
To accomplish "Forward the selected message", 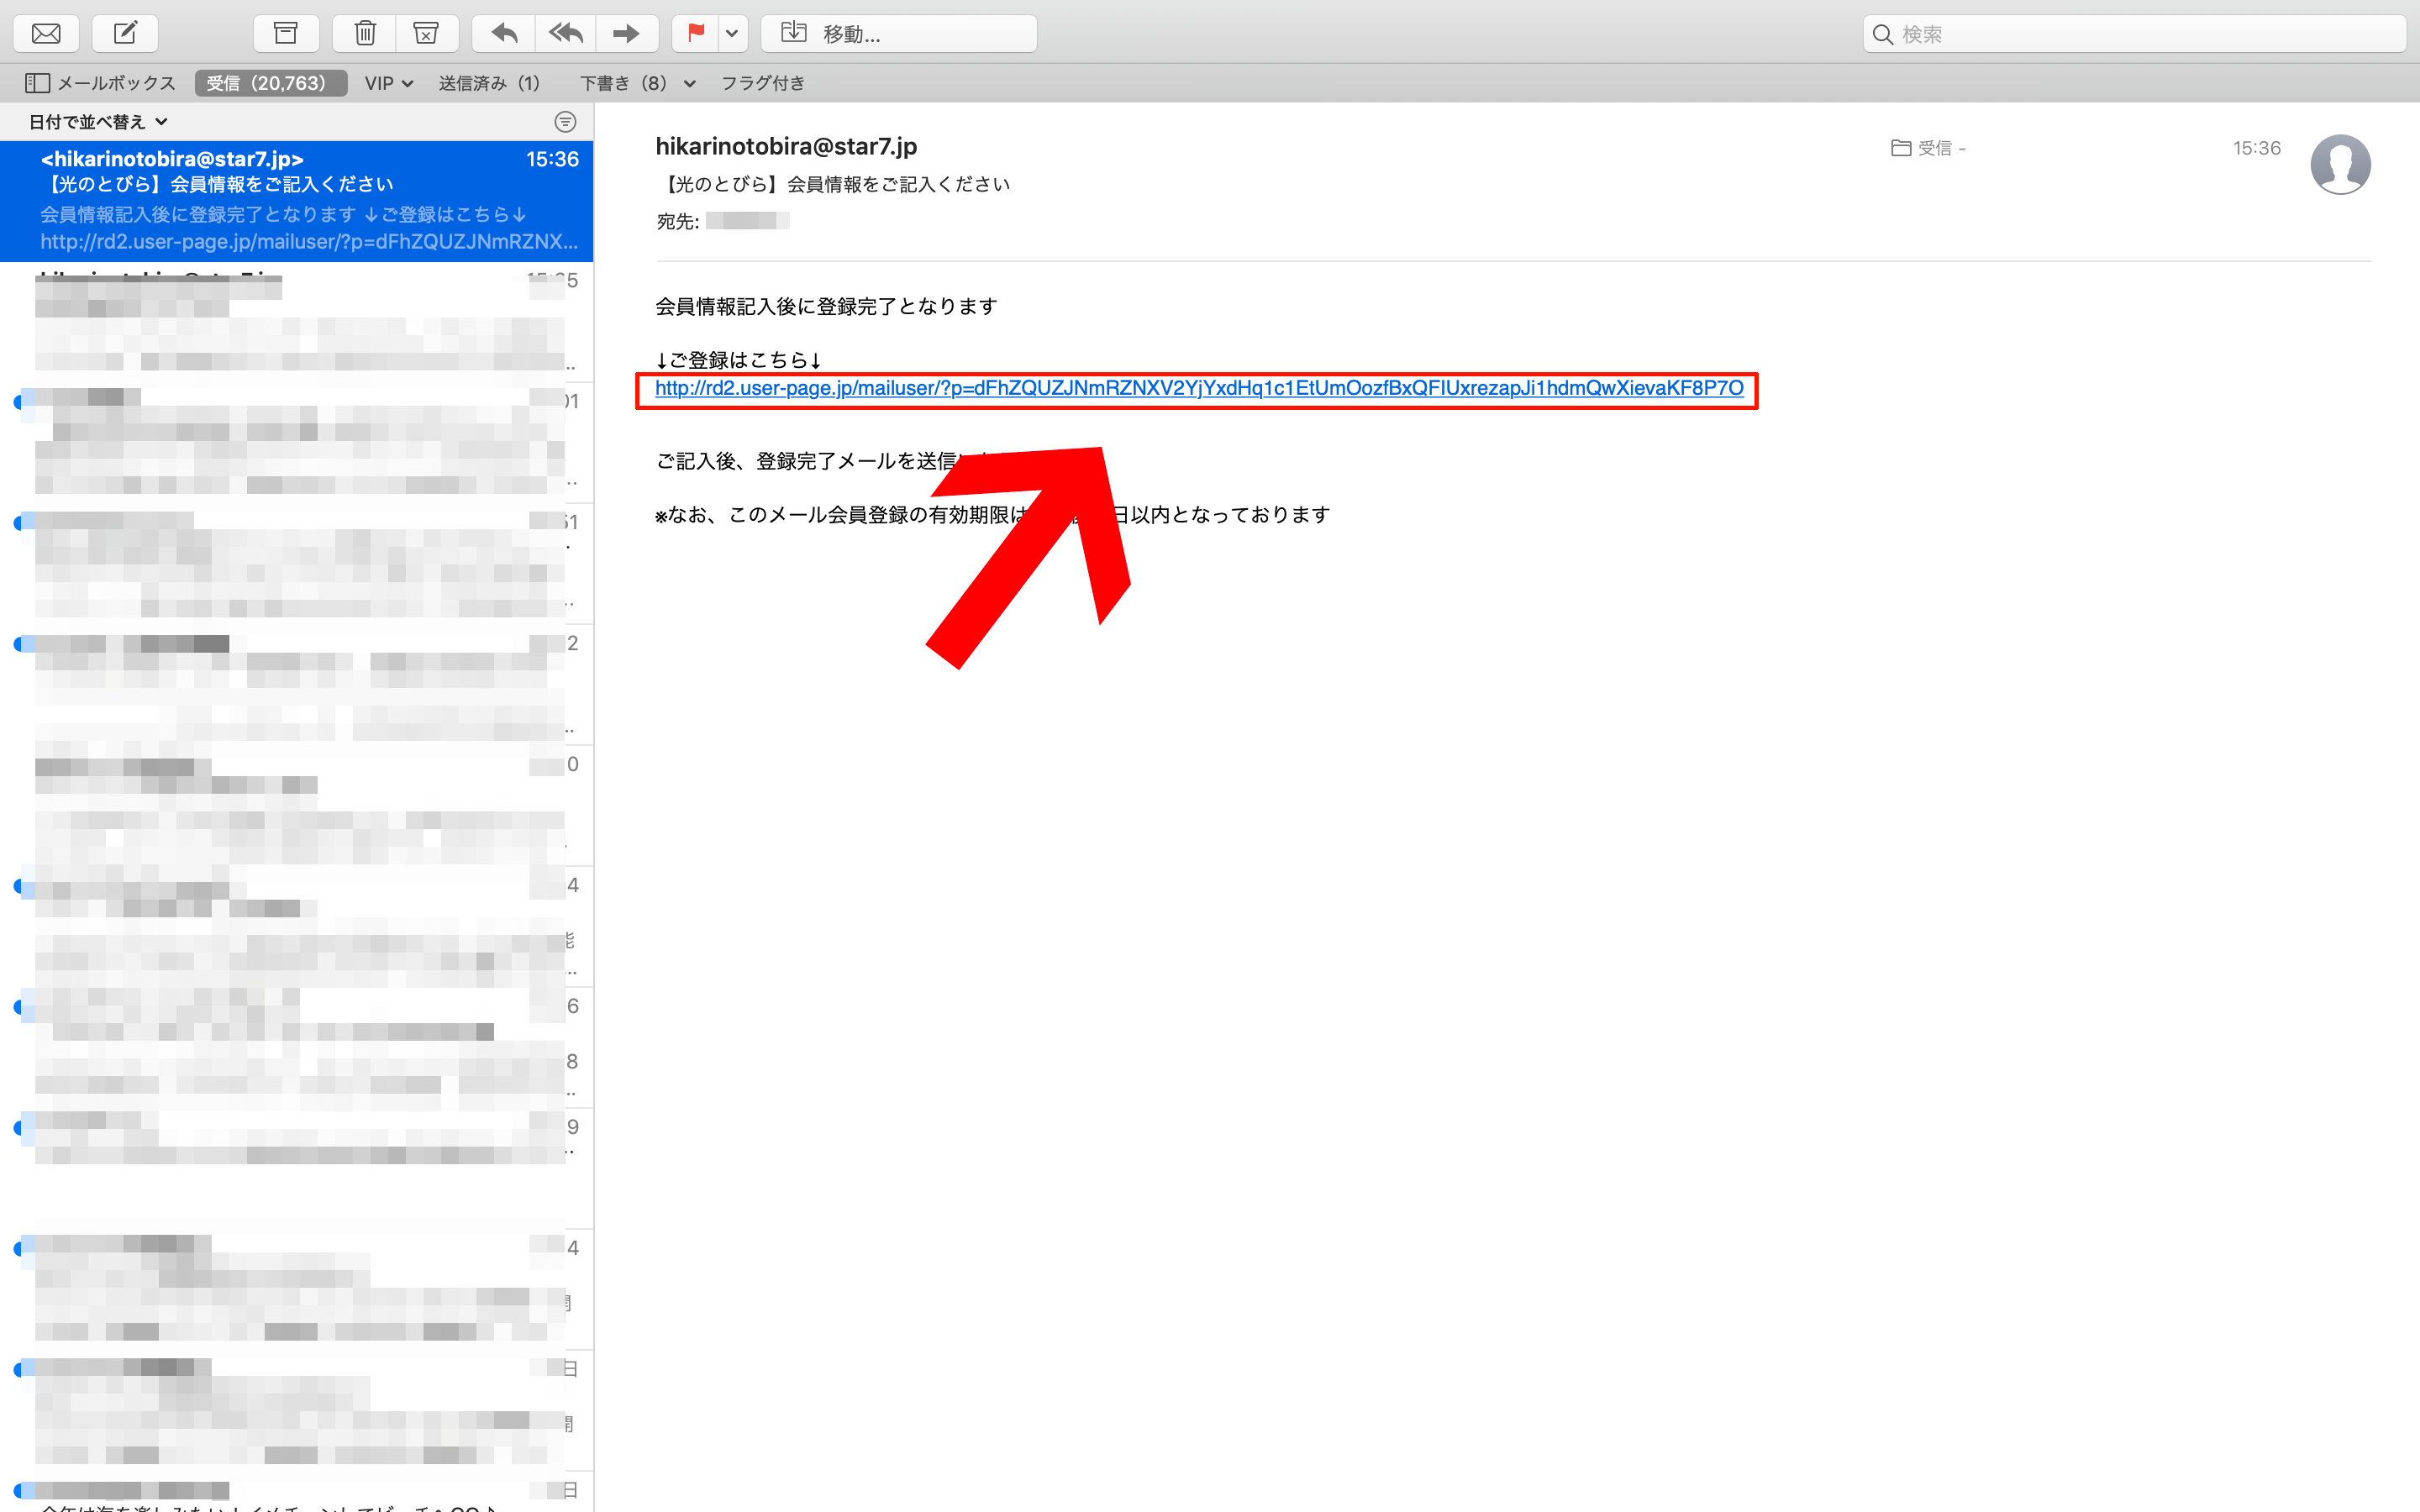I will coord(627,33).
